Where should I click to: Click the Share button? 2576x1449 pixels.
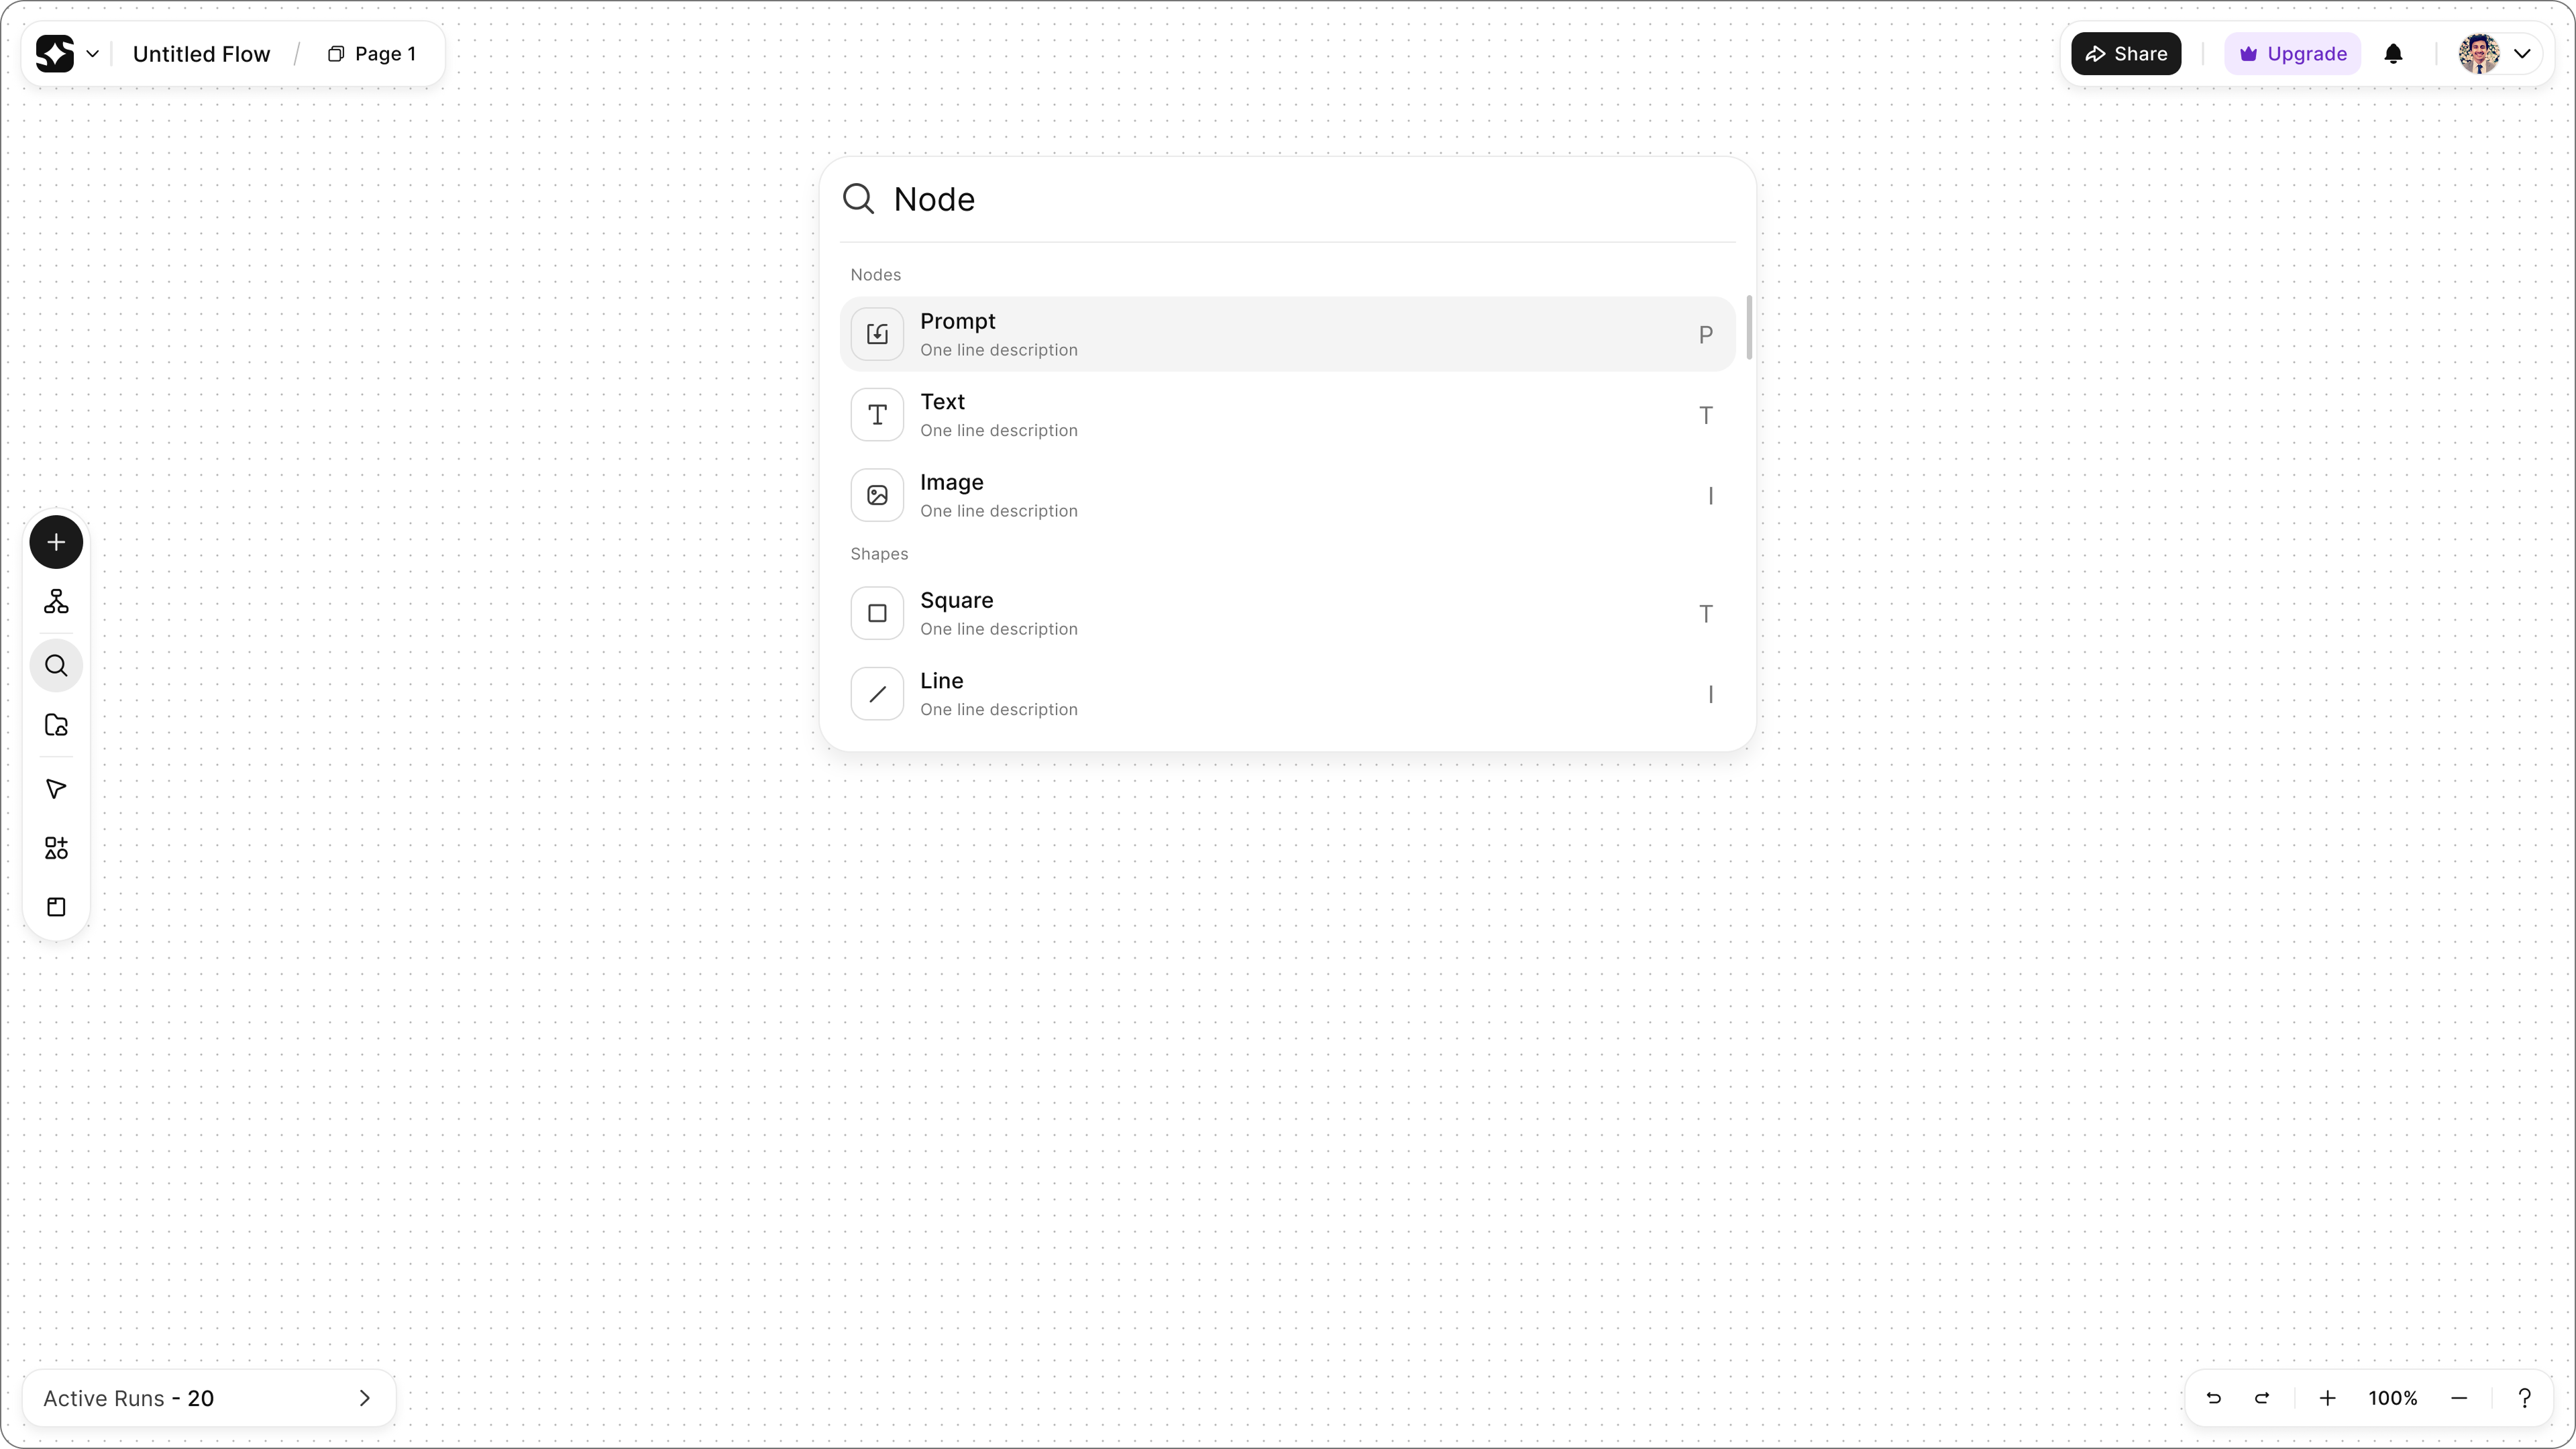[x=2126, y=53]
